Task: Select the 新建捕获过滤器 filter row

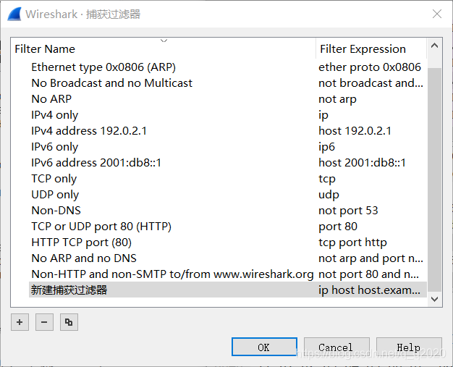Action: tap(228, 290)
